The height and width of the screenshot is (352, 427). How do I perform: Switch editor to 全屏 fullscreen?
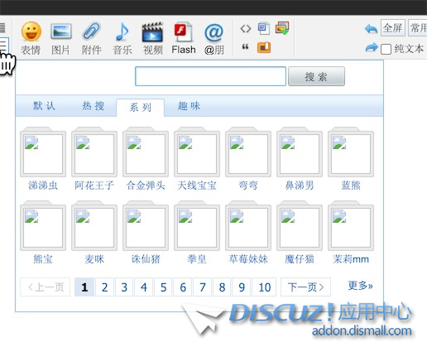(393, 27)
